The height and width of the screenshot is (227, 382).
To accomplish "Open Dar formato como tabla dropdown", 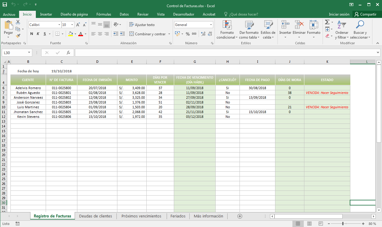I will (x=249, y=30).
